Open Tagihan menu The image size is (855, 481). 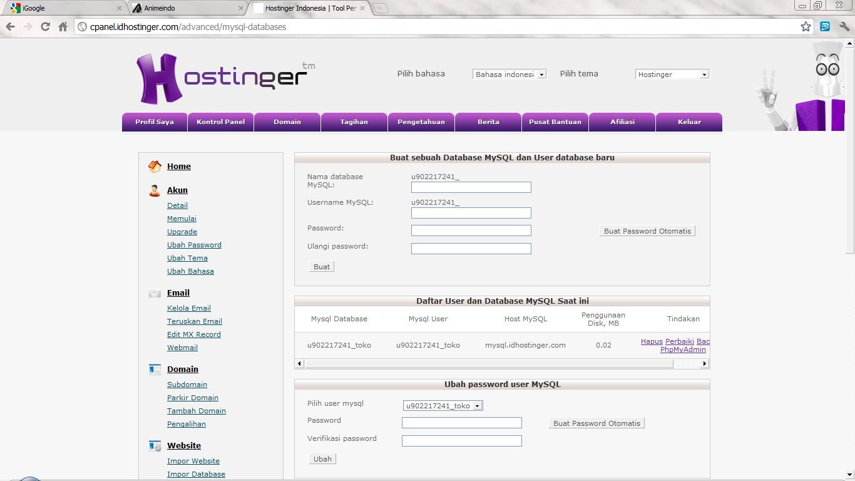tap(354, 122)
